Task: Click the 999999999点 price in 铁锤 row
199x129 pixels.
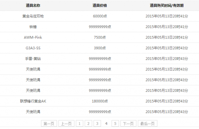Action: click(100, 27)
